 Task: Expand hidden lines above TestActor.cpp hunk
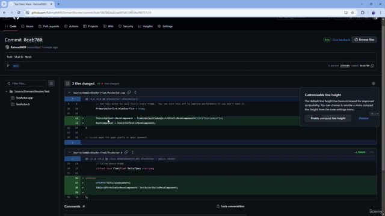pos(72,99)
